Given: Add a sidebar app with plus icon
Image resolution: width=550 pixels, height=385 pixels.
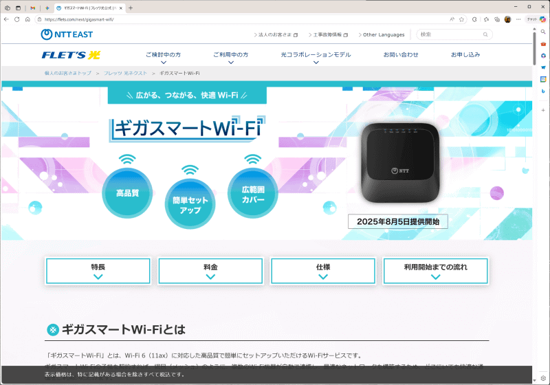Looking at the screenshot, I should [543, 110].
